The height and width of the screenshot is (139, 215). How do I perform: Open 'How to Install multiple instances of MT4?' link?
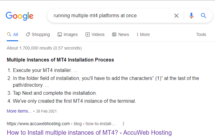pos(89,133)
